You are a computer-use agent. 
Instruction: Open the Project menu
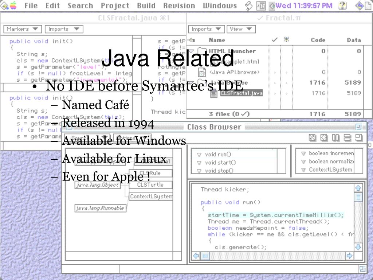tap(115, 5)
